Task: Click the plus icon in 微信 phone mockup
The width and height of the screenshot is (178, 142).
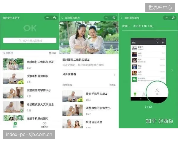Action: click(x=163, y=43)
